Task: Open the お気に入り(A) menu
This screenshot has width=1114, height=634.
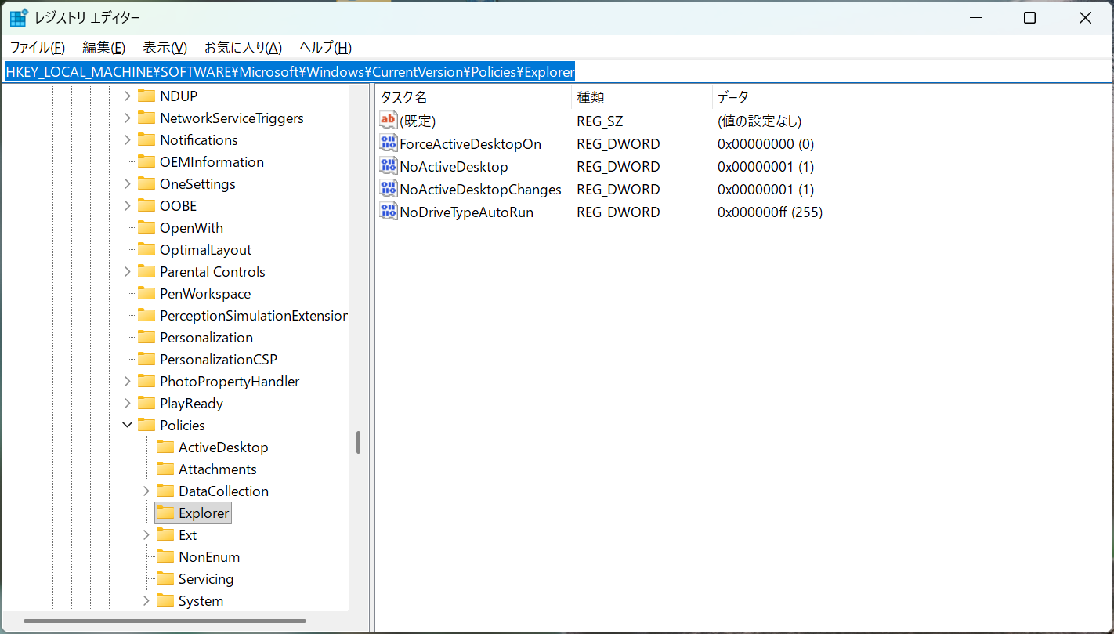Action: click(x=243, y=47)
